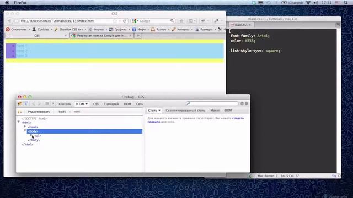353x198 pixels.
Task: Open the Отключить menu in Web Developer toolbar
Action: [x=18, y=29]
